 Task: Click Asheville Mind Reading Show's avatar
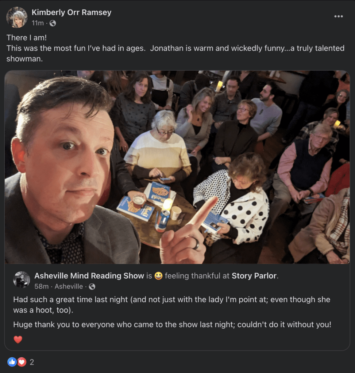pos(22,280)
